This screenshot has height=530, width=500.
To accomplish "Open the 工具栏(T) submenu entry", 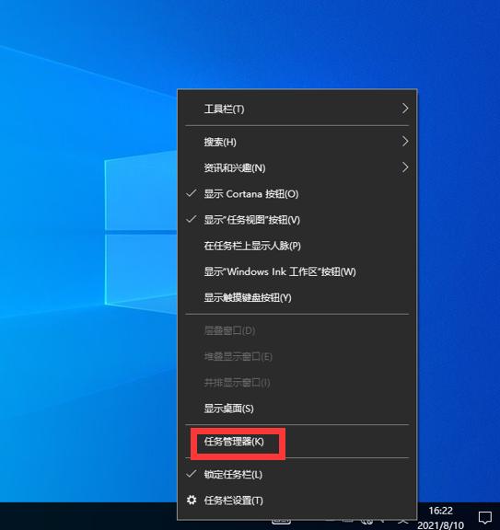I will click(297, 109).
